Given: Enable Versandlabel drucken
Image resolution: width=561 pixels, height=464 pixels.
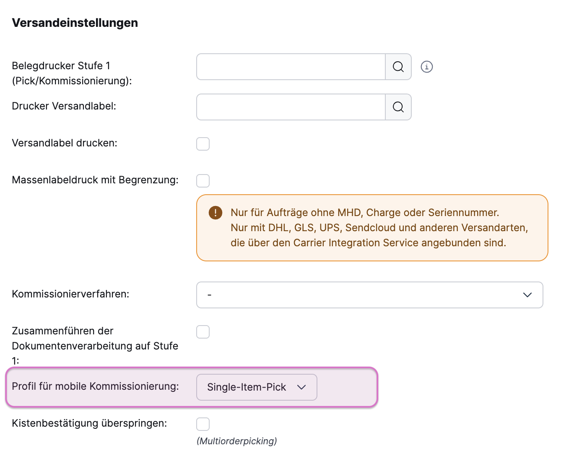Looking at the screenshot, I should [x=203, y=144].
